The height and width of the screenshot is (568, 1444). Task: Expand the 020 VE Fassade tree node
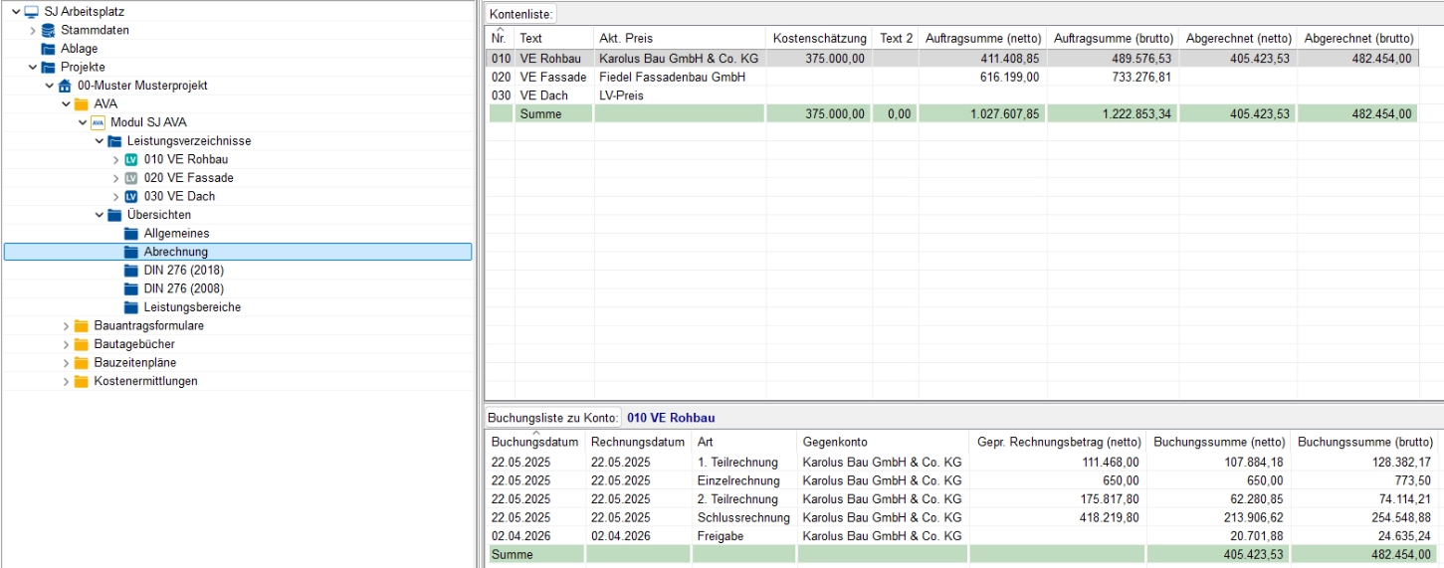[x=115, y=178]
